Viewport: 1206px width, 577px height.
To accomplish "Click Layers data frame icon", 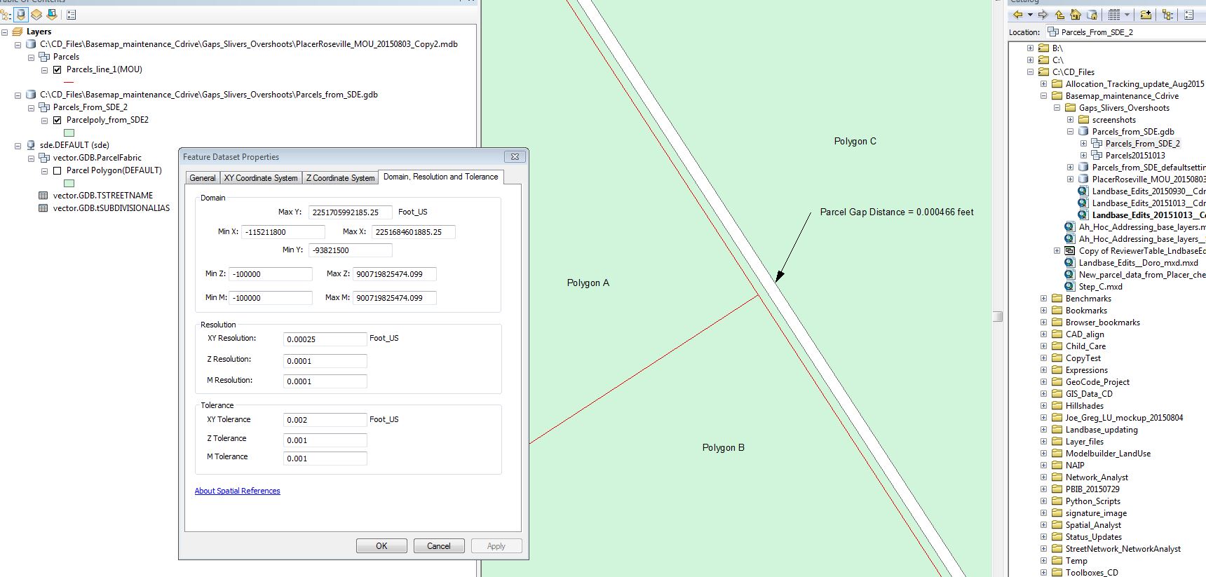I will [18, 32].
